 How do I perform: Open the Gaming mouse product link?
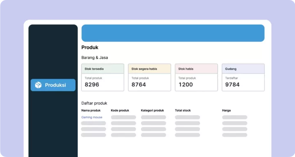pos(92,117)
